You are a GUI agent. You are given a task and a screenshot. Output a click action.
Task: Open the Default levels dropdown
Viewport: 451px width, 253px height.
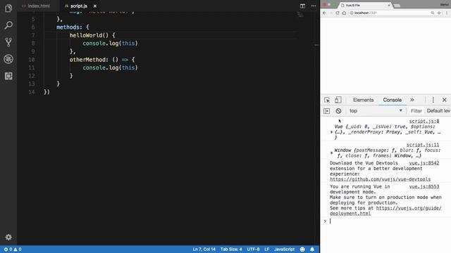[438, 111]
